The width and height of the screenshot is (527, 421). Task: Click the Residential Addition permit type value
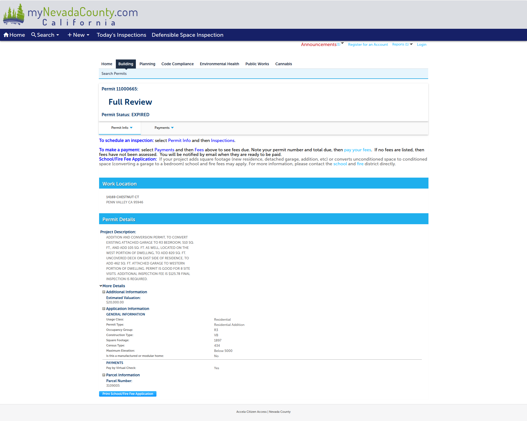[229, 325]
